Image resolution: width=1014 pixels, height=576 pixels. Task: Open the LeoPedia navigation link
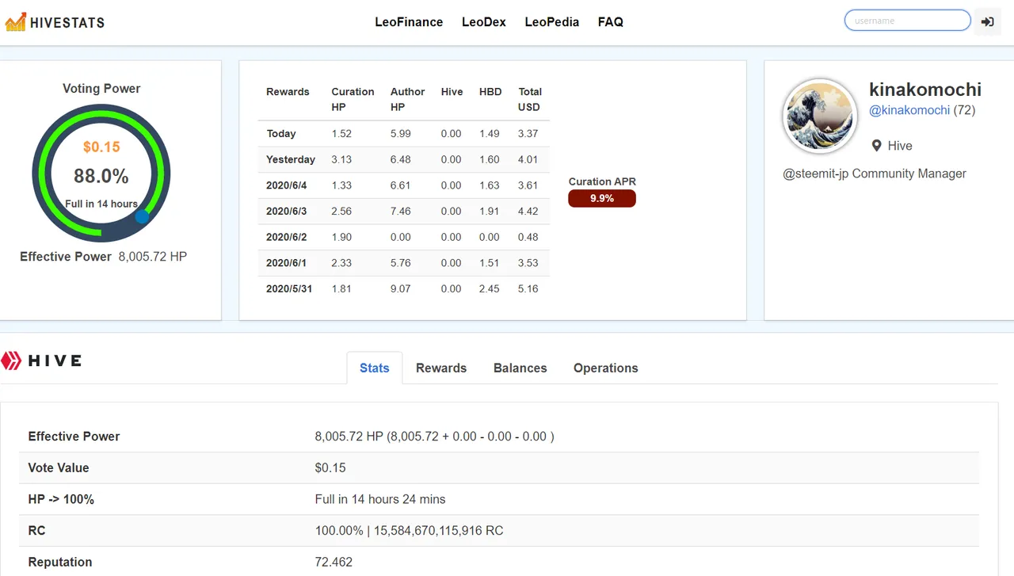(x=552, y=22)
